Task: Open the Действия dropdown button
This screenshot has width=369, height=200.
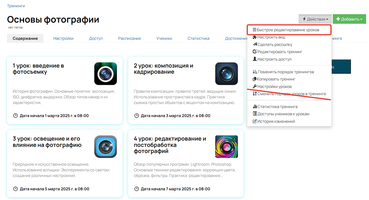Action: click(315, 19)
